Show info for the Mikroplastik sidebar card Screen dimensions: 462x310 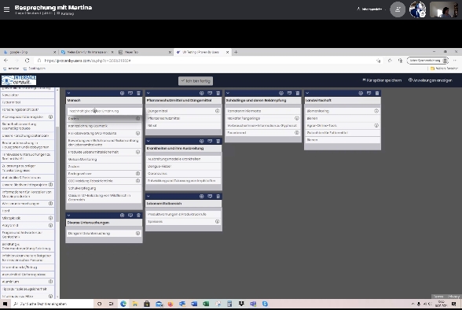[x=50, y=218]
